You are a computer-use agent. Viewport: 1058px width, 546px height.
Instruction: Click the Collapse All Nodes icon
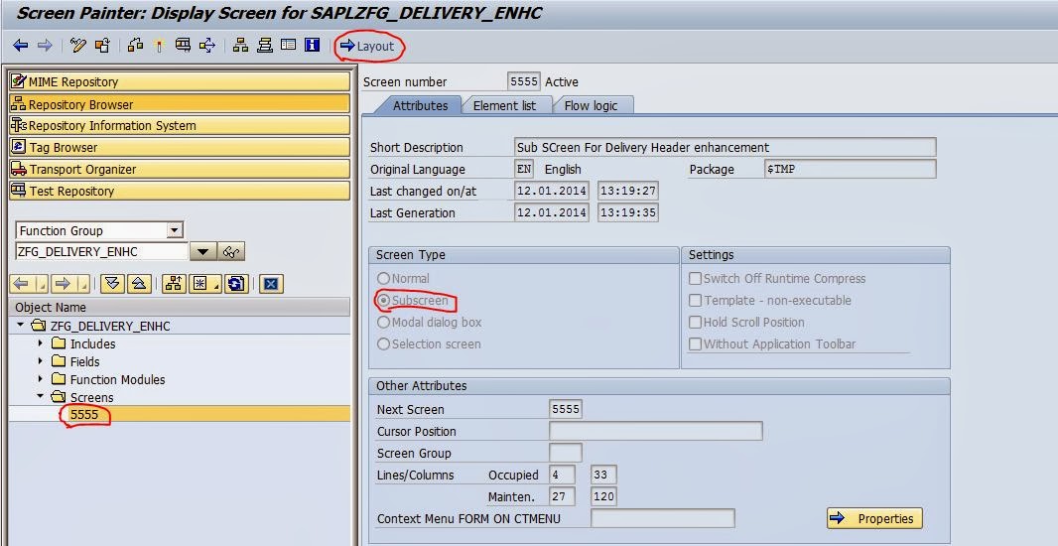pos(138,284)
